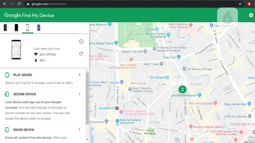The width and height of the screenshot is (255, 143).
Task: Click the Gatot Soebroto Army Hospital pin
Action: (x=191, y=25)
